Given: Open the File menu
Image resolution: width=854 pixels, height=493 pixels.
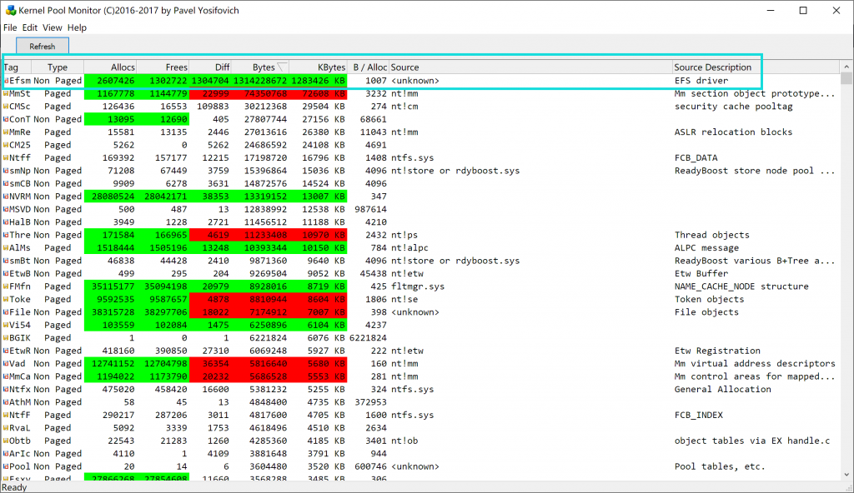Looking at the screenshot, I should click(x=10, y=27).
